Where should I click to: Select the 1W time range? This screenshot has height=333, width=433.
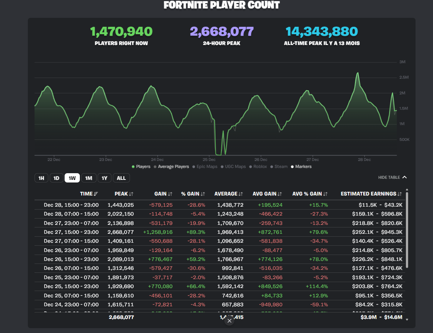(72, 178)
